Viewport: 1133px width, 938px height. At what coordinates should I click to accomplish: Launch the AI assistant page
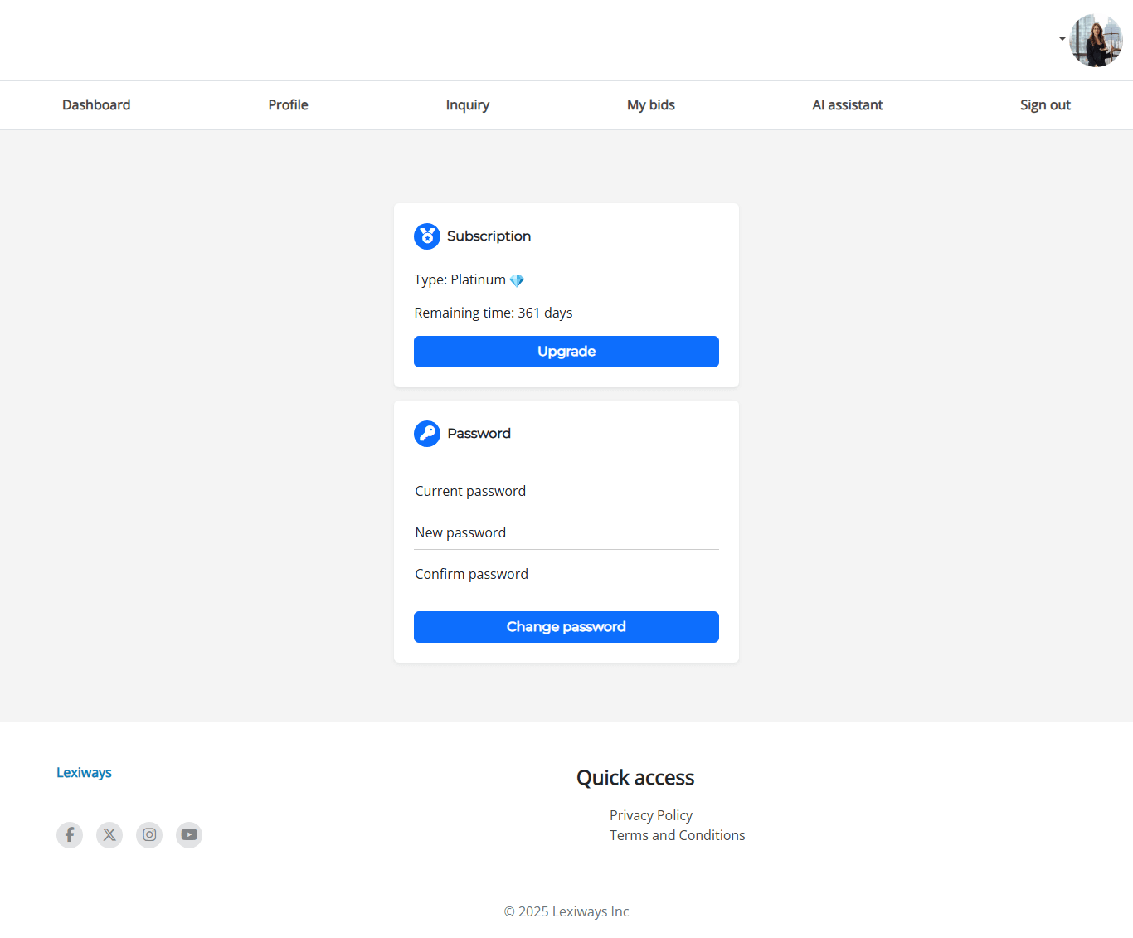[x=847, y=105]
